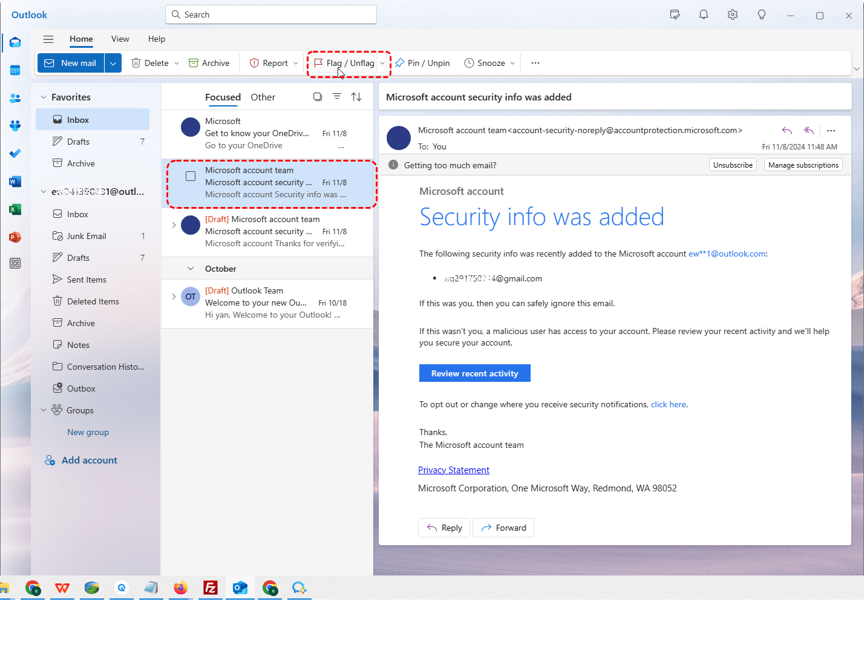Open the Help tab
The image size is (864, 662).
click(157, 39)
